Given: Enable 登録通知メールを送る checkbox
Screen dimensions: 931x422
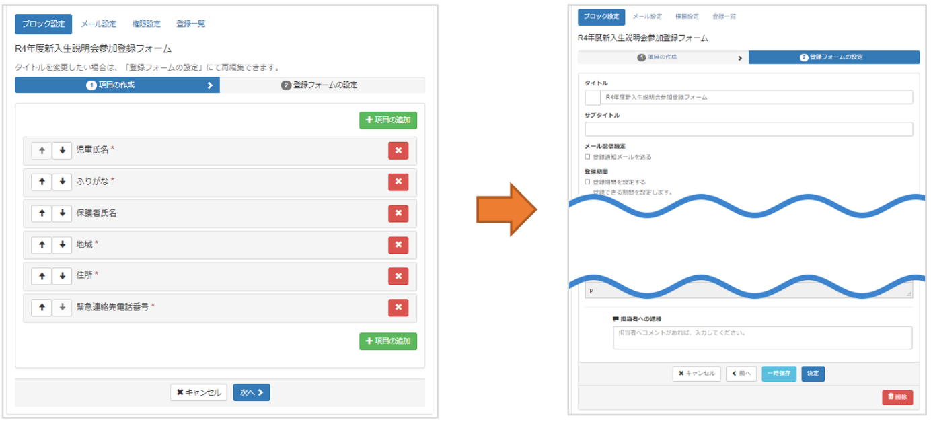Looking at the screenshot, I should coord(587,157).
